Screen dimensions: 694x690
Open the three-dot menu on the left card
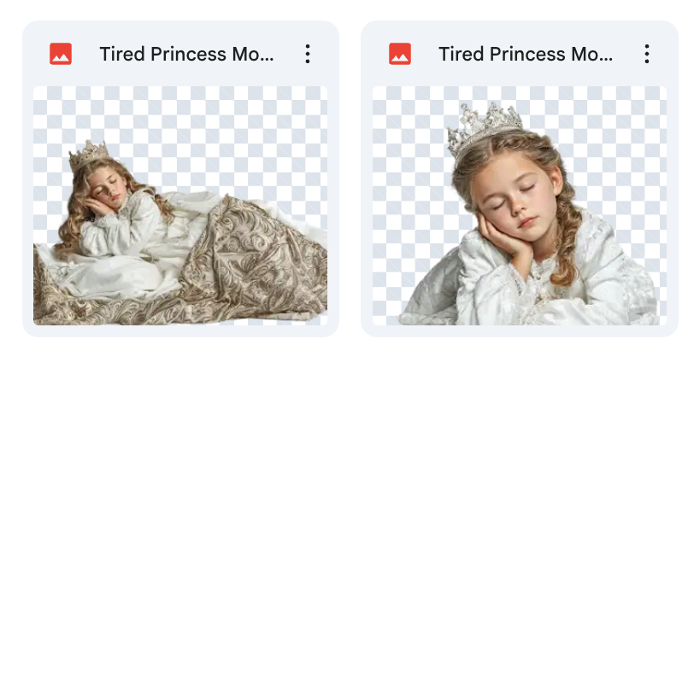coord(308,55)
